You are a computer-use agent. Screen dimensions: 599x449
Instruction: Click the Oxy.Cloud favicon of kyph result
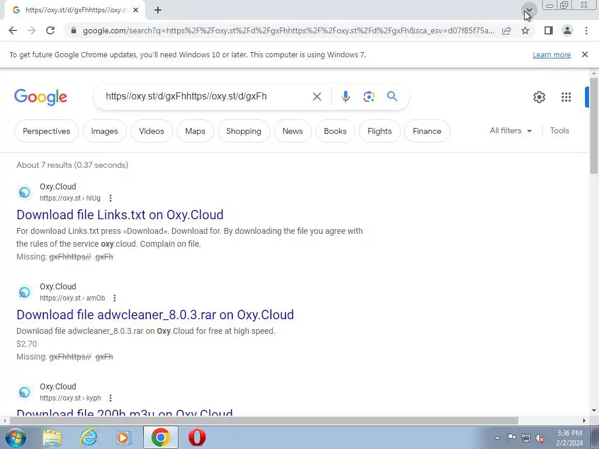pos(25,392)
